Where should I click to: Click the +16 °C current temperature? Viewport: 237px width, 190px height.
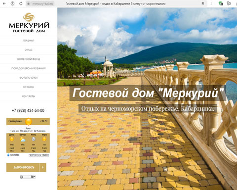tap(44, 121)
